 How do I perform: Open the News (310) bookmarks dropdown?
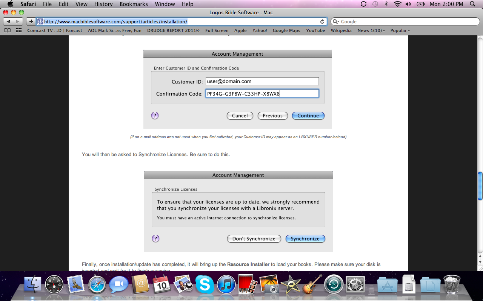point(371,30)
